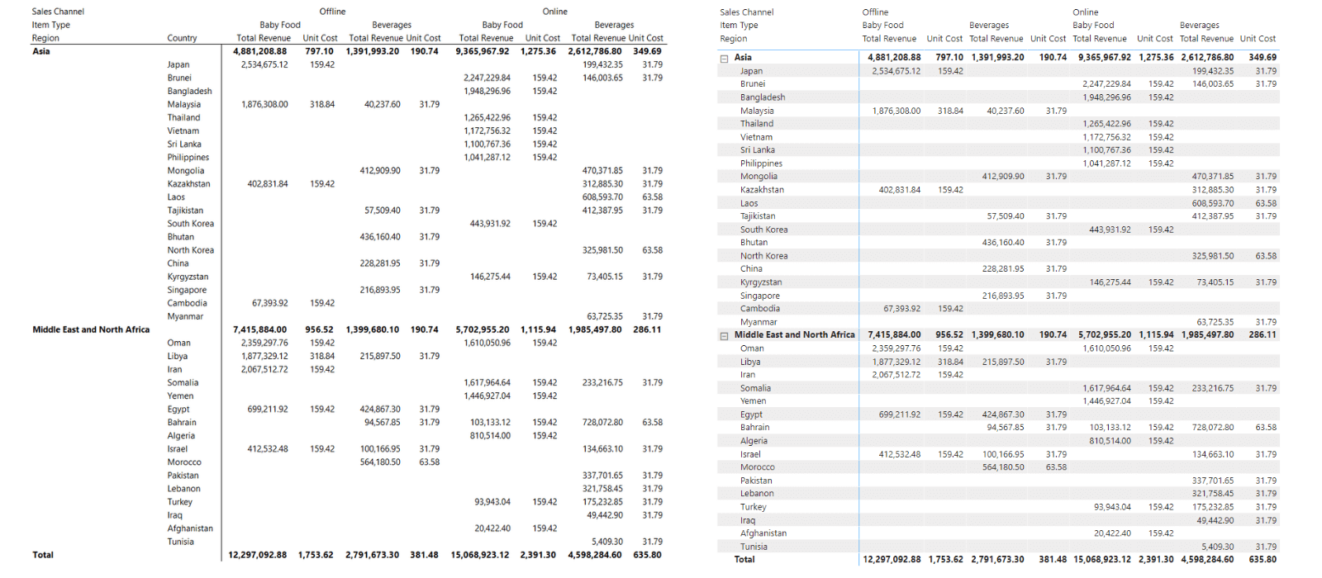The width and height of the screenshot is (1322, 578).
Task: Select Egypt row in the expandable matrix
Action: pos(751,415)
